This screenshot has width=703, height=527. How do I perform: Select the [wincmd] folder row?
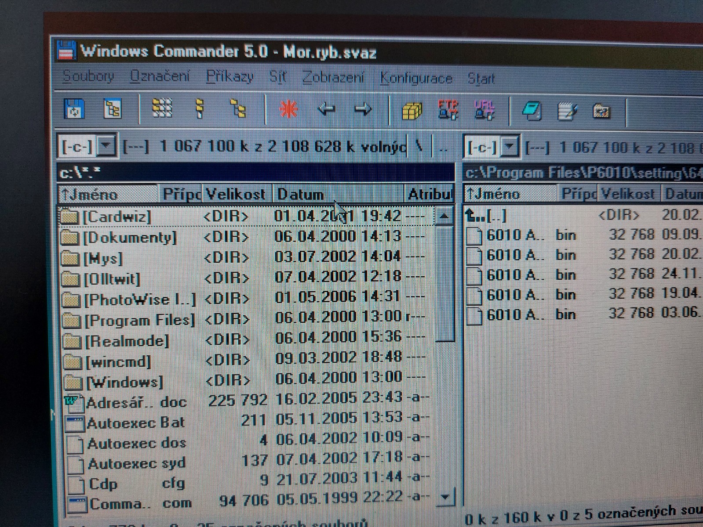click(247, 361)
